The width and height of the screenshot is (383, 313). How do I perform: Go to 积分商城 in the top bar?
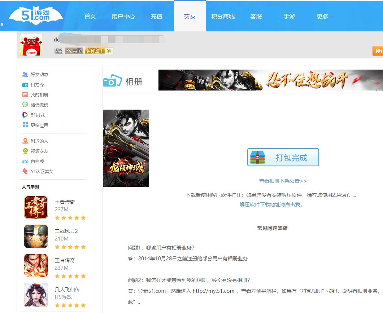[x=223, y=16]
